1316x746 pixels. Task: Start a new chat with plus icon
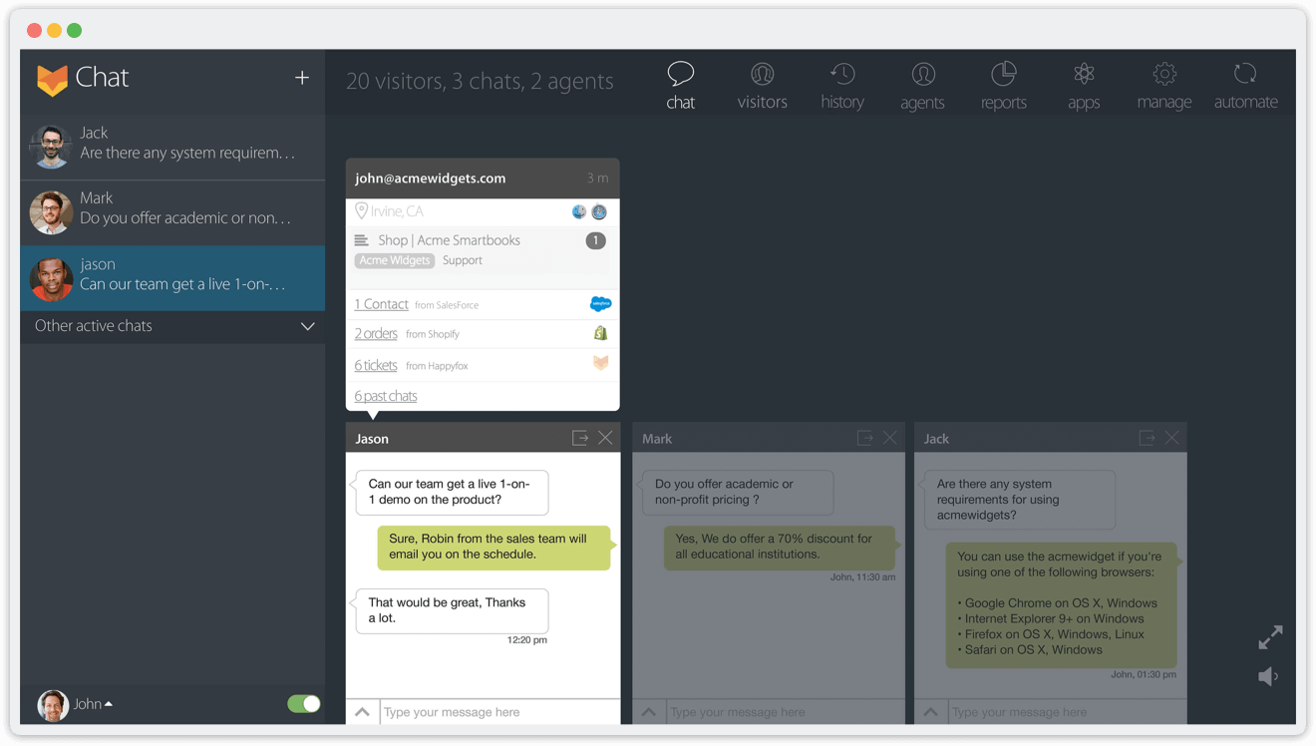[302, 78]
